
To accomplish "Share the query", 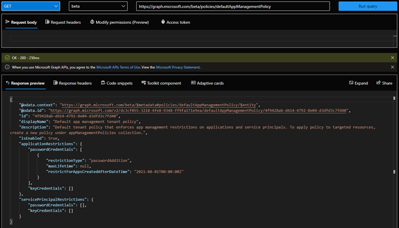I will pos(384,83).
